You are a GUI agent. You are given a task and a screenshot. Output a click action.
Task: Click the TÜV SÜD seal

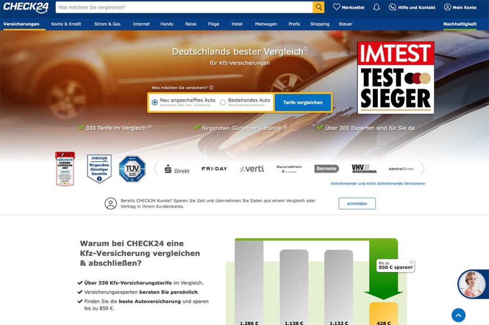[x=132, y=169]
